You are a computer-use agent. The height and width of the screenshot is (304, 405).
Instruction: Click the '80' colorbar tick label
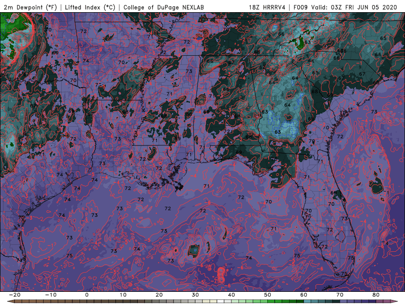tap(376, 295)
